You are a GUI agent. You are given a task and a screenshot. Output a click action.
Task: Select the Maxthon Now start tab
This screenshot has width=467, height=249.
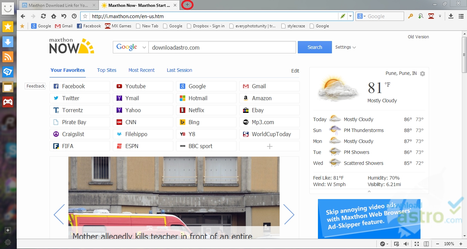point(139,5)
